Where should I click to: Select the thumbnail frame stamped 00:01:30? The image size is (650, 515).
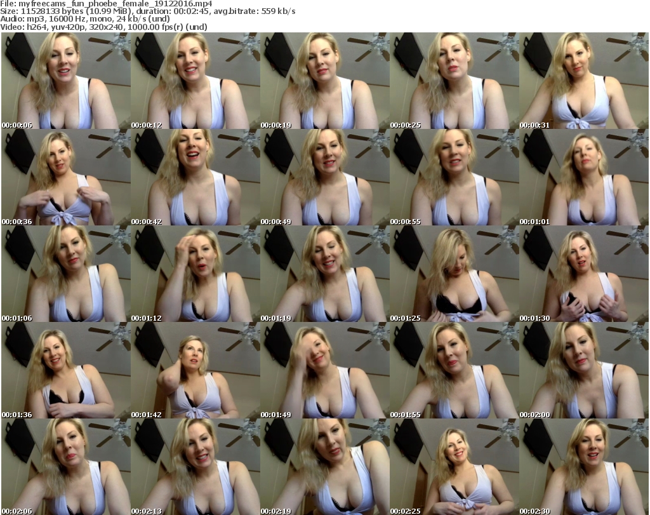click(x=584, y=274)
